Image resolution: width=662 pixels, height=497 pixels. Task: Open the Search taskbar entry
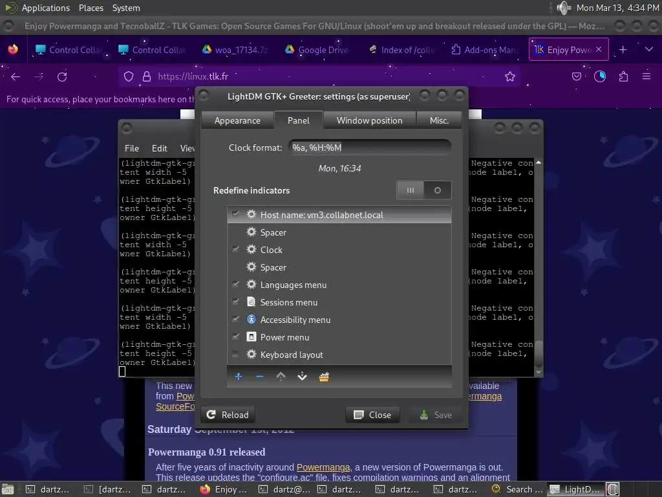click(x=518, y=489)
